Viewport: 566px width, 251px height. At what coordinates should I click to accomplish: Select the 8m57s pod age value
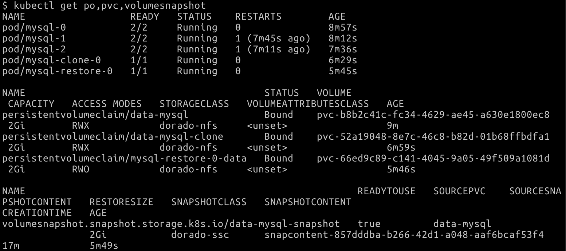tap(343, 27)
